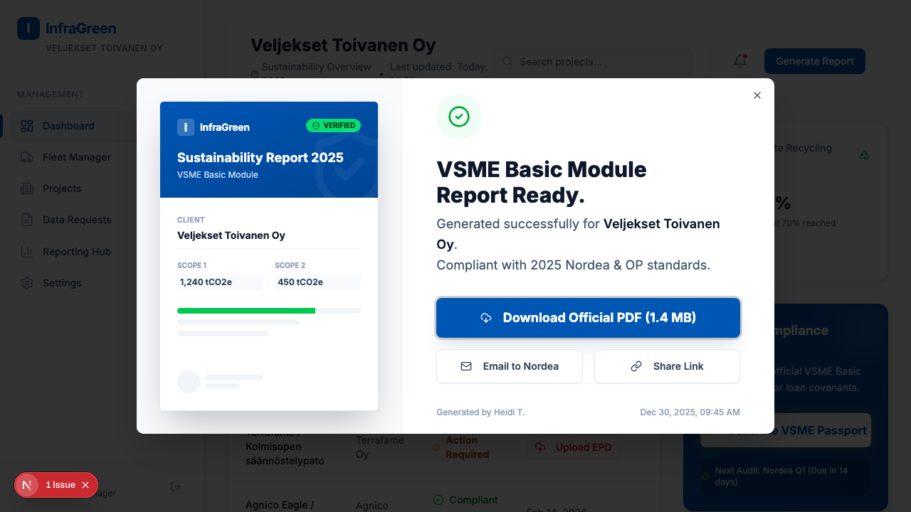Email the report to Nordea
911x512 pixels.
tap(510, 366)
